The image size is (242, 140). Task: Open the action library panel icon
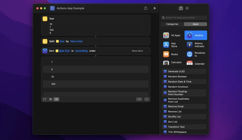[x=181, y=8]
